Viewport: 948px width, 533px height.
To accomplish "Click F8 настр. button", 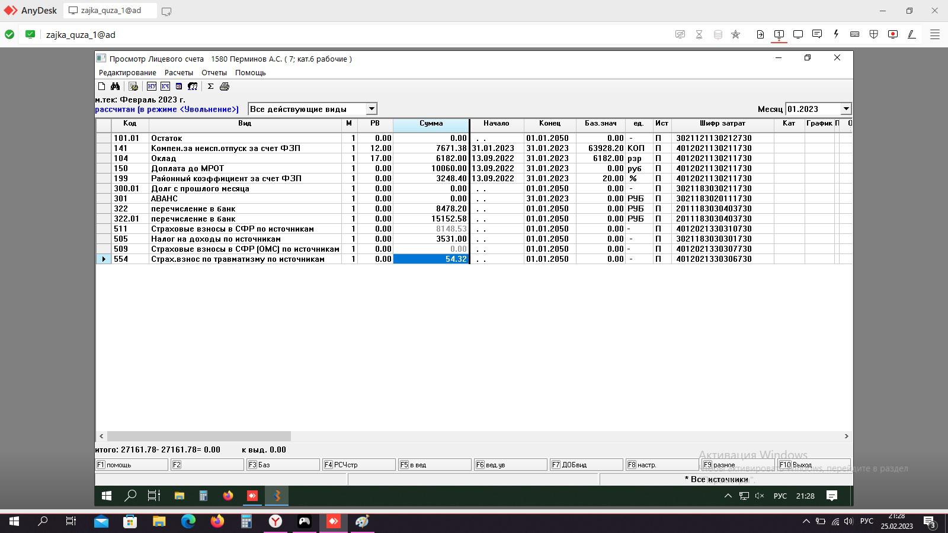I will pyautogui.click(x=662, y=465).
